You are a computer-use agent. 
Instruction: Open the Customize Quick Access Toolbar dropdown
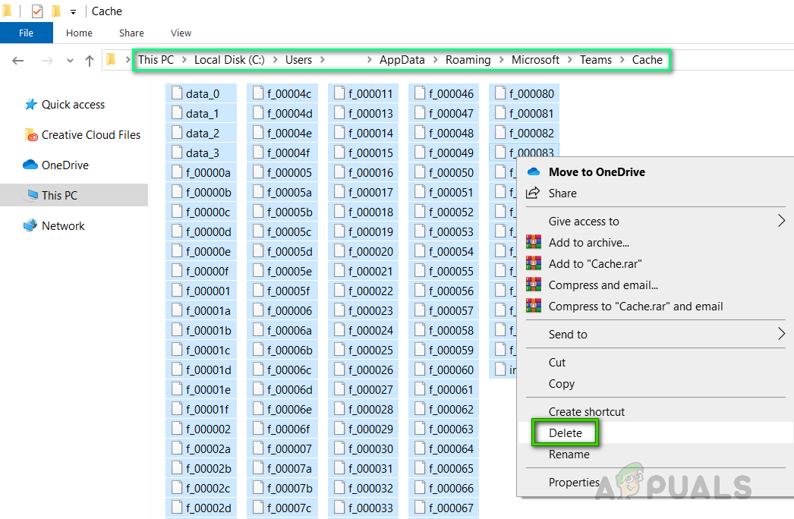click(73, 12)
